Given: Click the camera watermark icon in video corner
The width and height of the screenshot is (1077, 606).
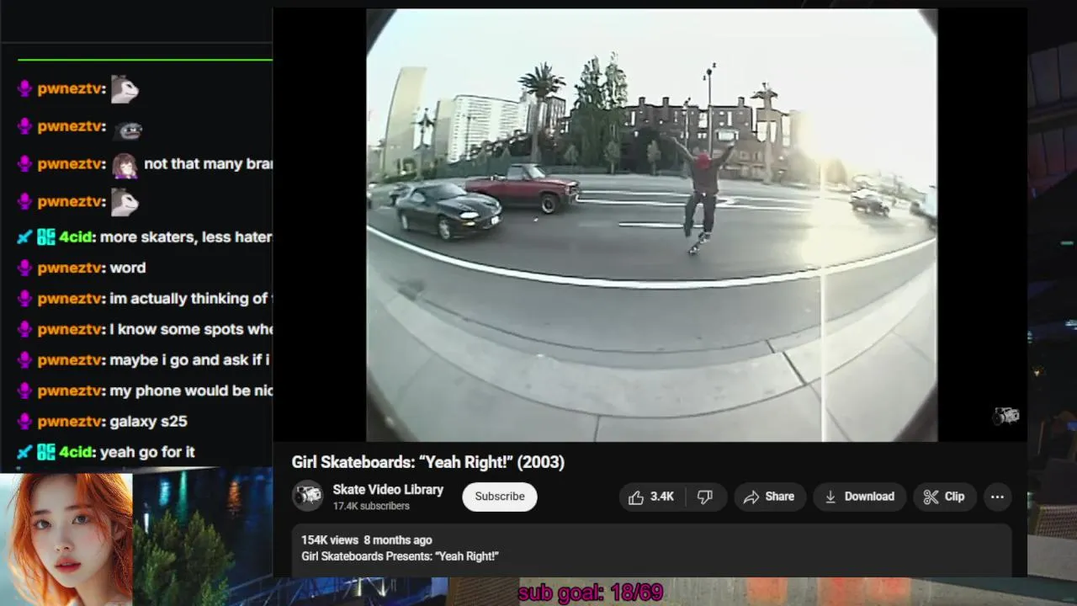Looking at the screenshot, I should [1006, 415].
